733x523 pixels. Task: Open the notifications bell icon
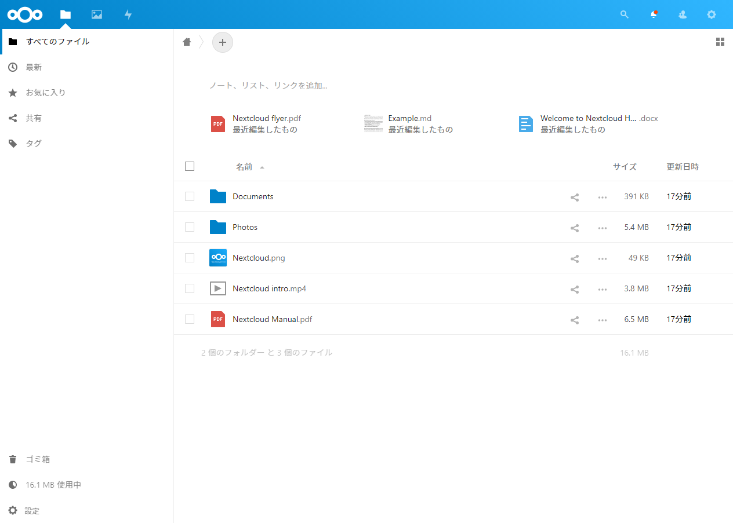[654, 14]
